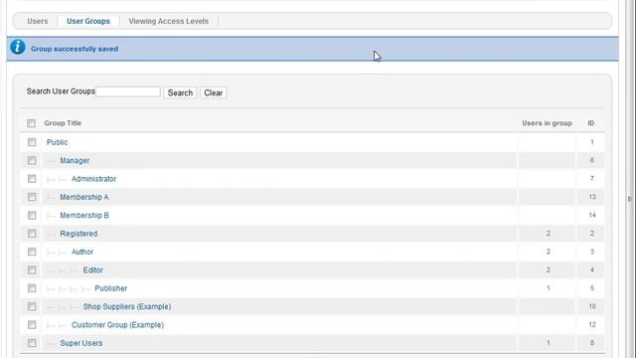
Task: Check the Administrator group checkbox
Action: coord(32,179)
